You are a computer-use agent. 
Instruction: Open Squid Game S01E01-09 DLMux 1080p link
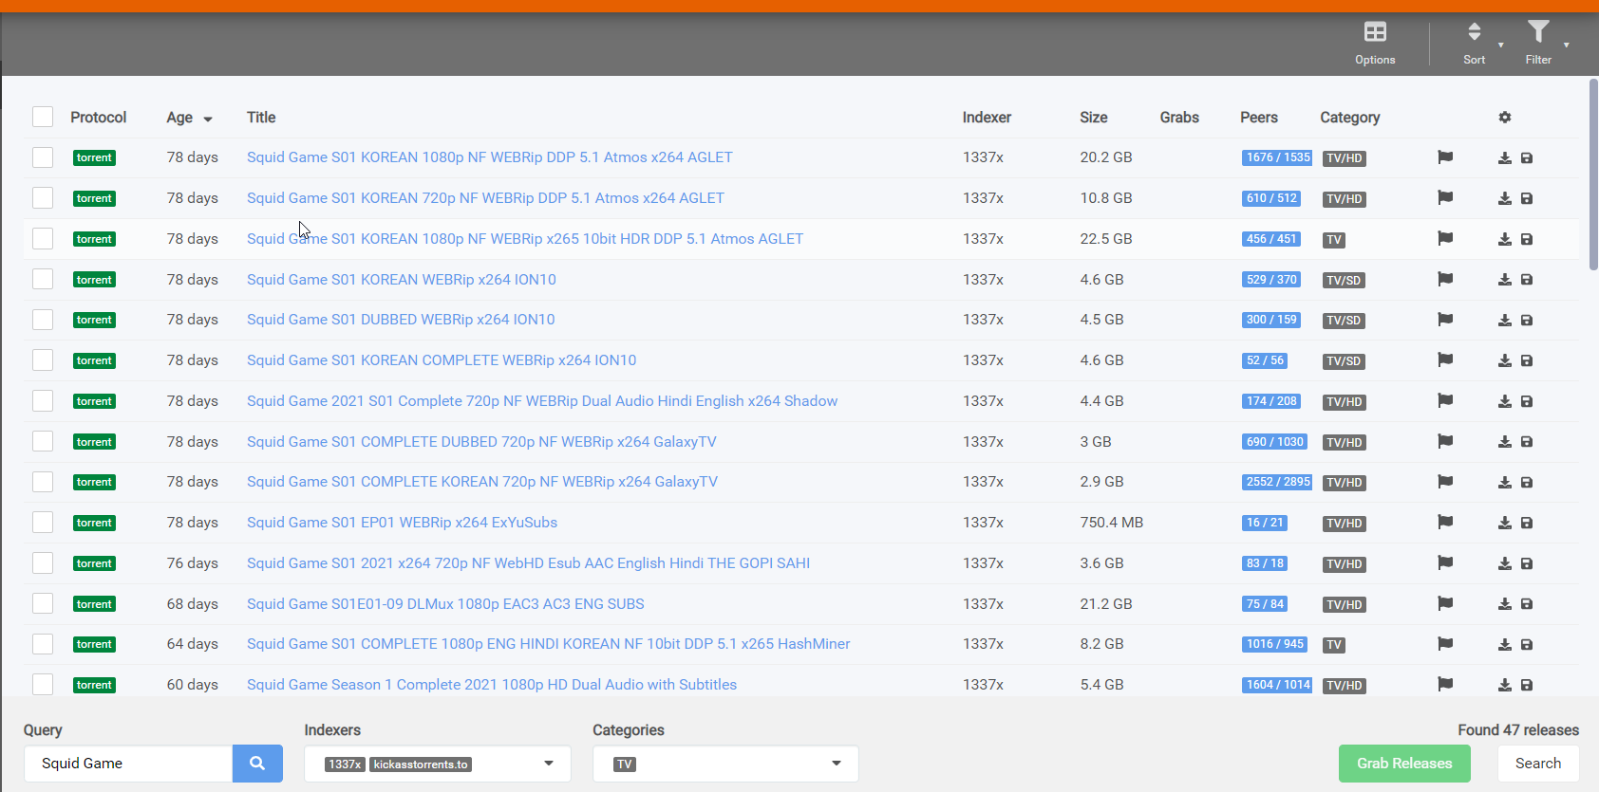pos(445,604)
